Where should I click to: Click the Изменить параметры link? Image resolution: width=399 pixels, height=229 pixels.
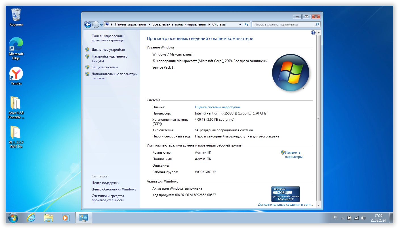[x=293, y=154]
